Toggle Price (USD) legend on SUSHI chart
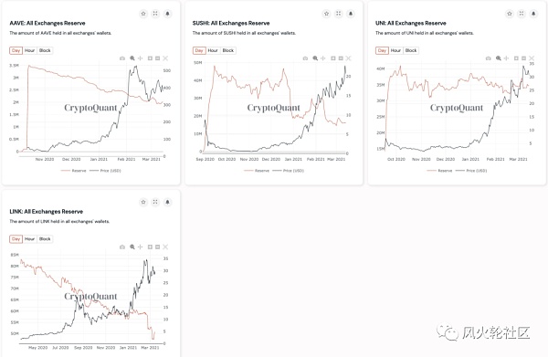 pos(289,171)
